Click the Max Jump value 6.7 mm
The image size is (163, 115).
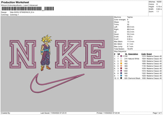tap(130, 46)
